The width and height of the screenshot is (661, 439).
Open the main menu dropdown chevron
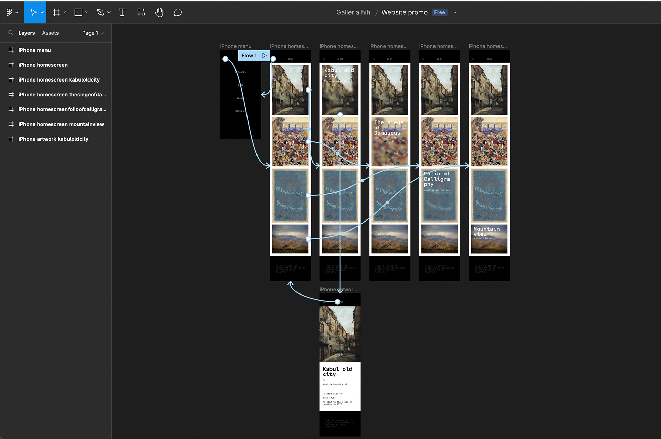pyautogui.click(x=17, y=12)
